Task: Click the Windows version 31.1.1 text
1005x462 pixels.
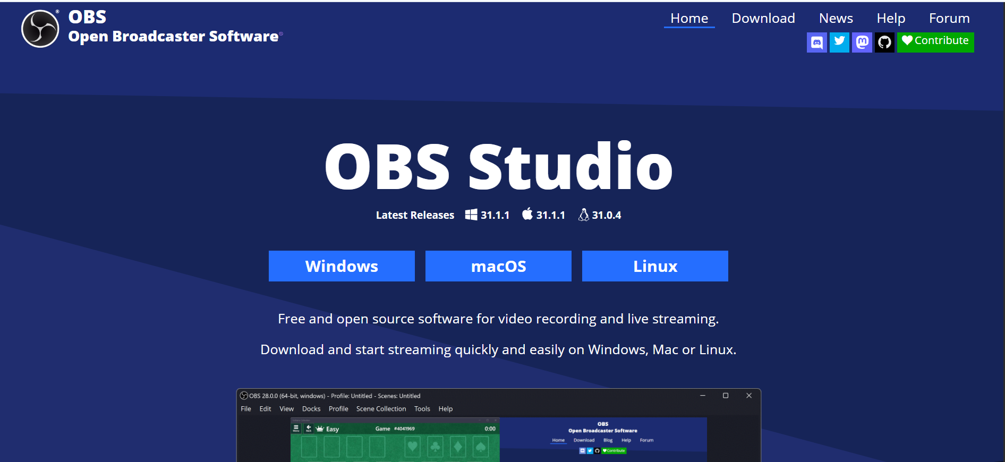Action: [495, 215]
